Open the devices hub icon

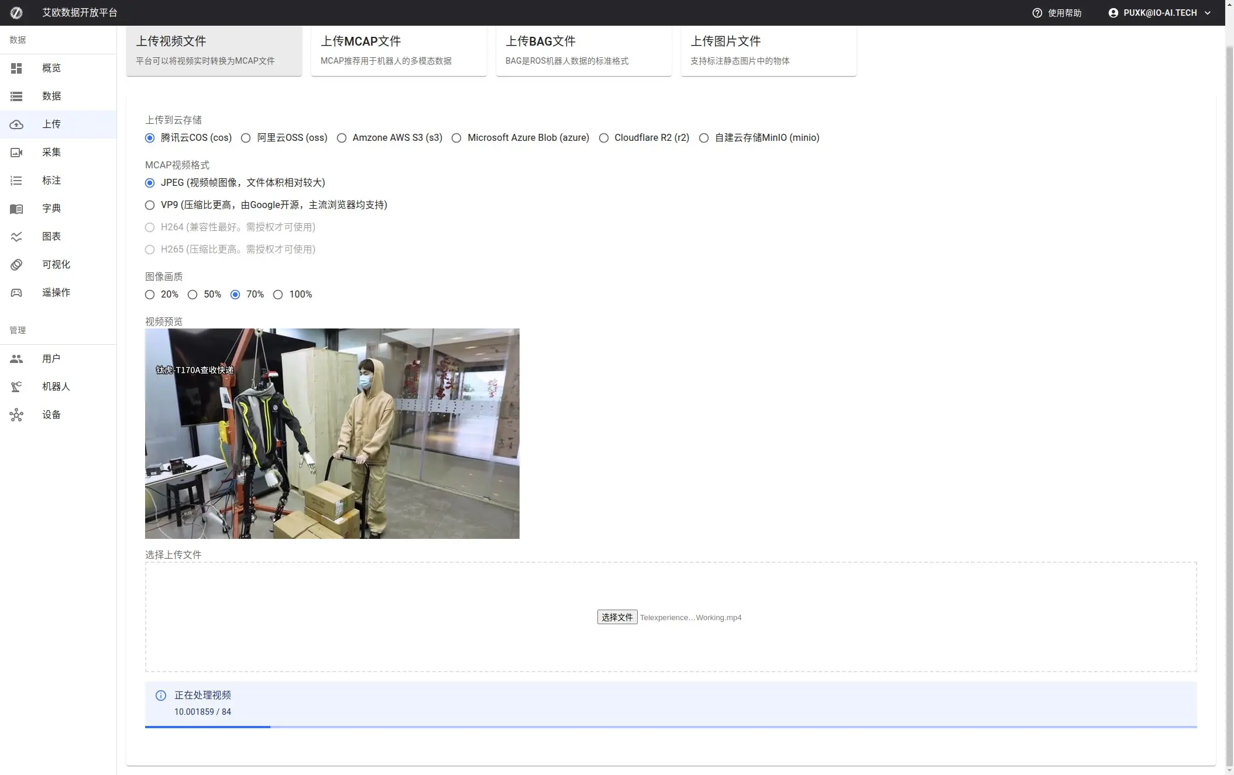pyautogui.click(x=16, y=415)
